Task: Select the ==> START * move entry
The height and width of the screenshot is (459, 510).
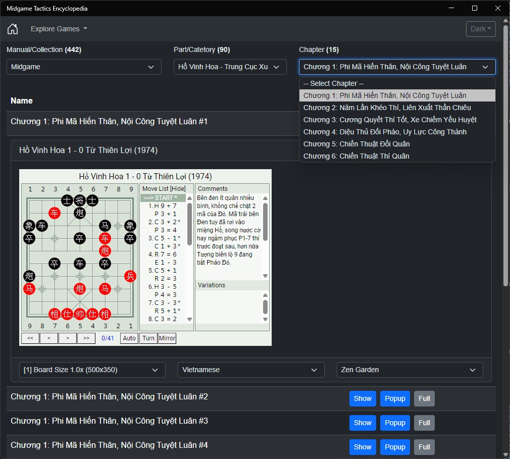Action: click(163, 198)
